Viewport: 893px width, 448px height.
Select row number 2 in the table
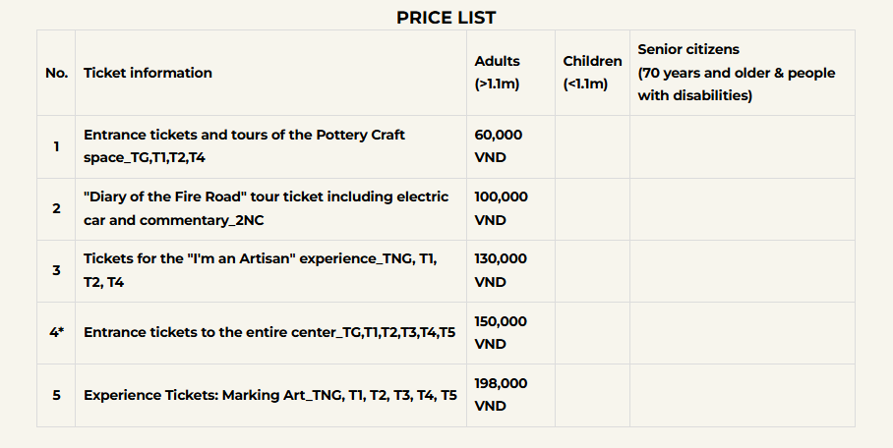pyautogui.click(x=56, y=208)
